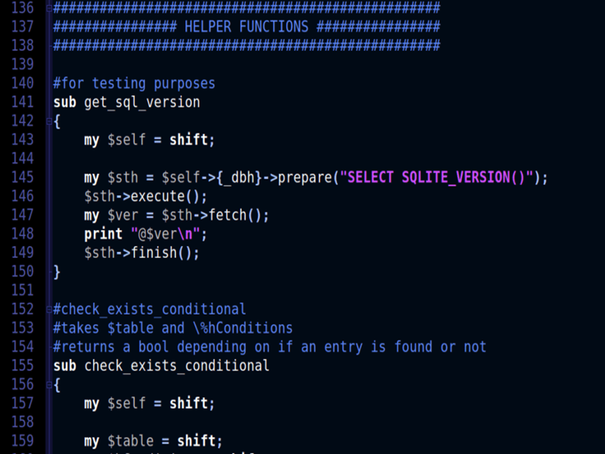Select line number 155 in the gutter
605x454 pixels.
(x=23, y=365)
